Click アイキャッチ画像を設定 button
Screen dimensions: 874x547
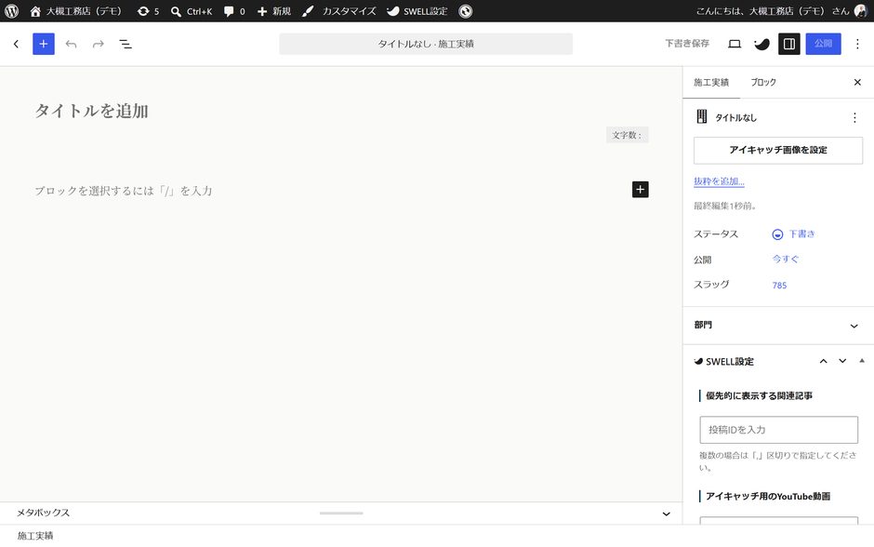coord(778,151)
